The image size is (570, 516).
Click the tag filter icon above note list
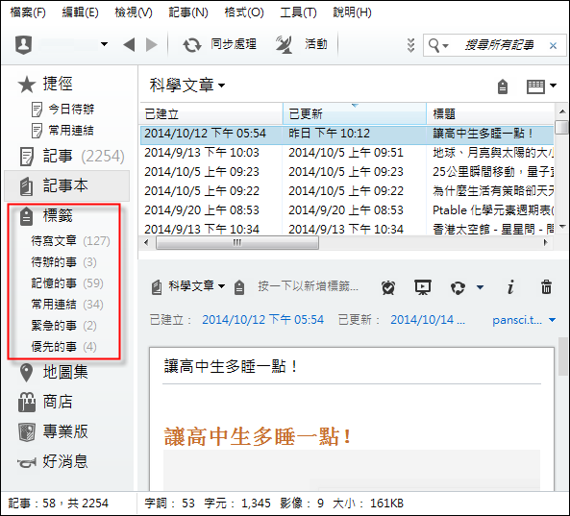coord(503,86)
